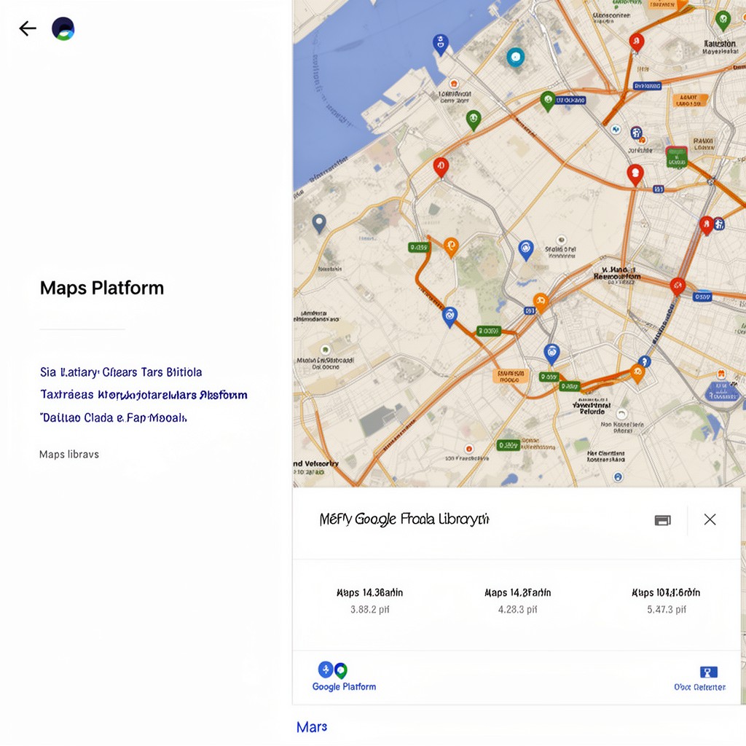This screenshot has height=746, width=746.
Task: Click the blue icon above 'Oba Relerter'
Action: [x=708, y=672]
